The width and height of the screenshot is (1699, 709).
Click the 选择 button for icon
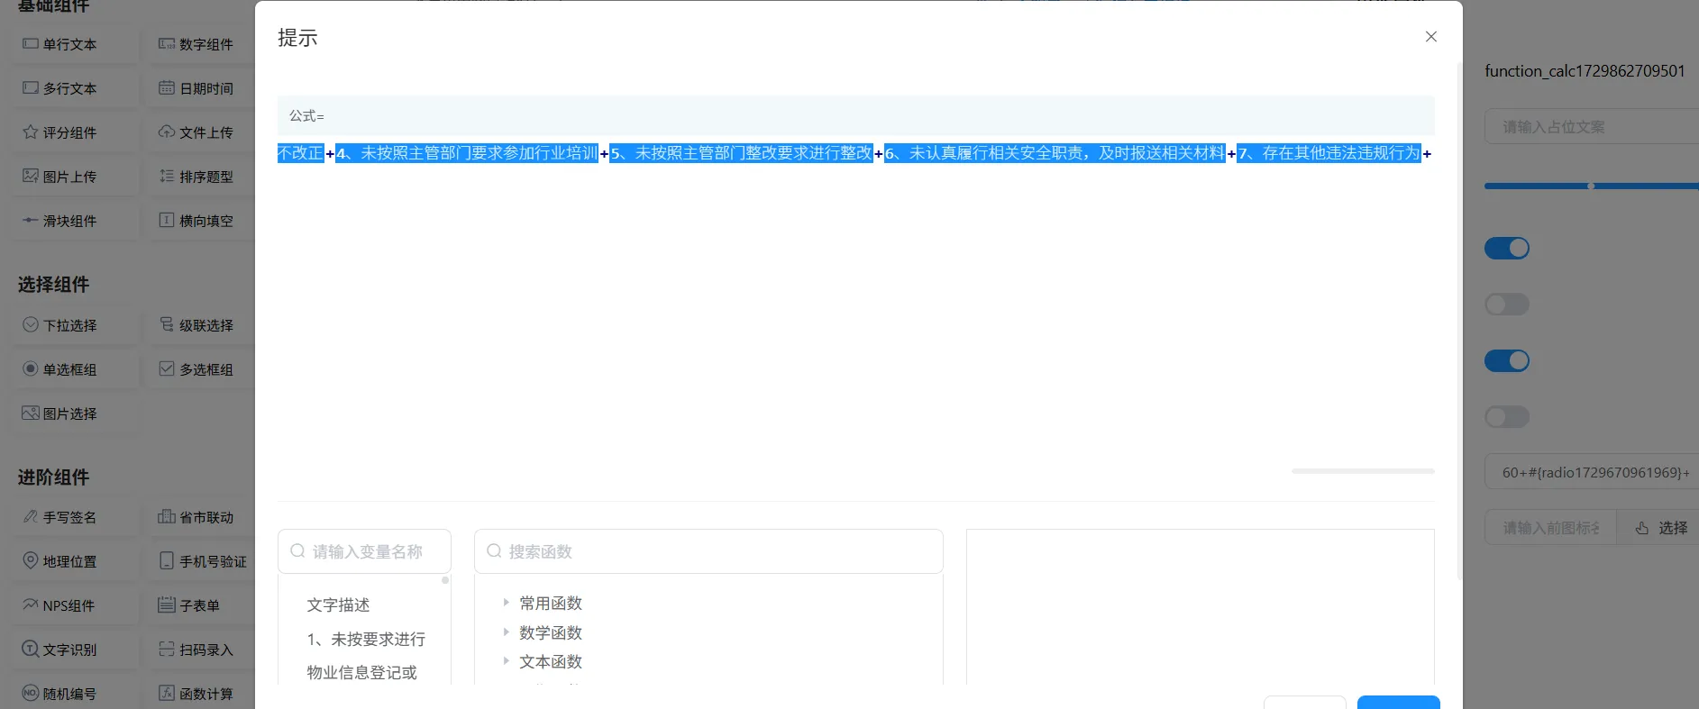[x=1661, y=528]
